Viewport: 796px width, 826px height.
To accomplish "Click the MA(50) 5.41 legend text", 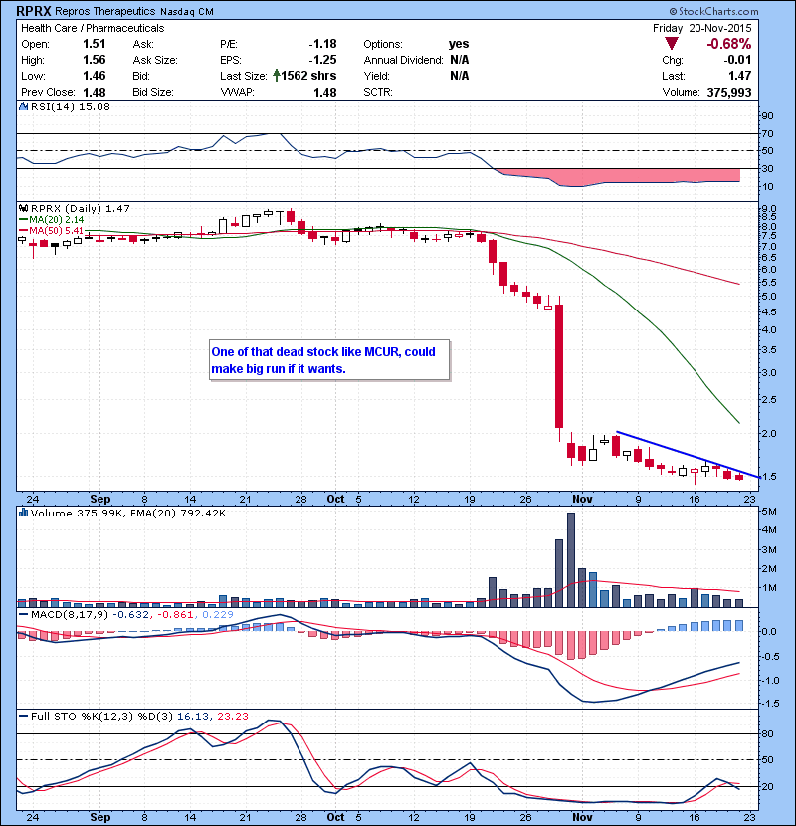I will pos(57,231).
